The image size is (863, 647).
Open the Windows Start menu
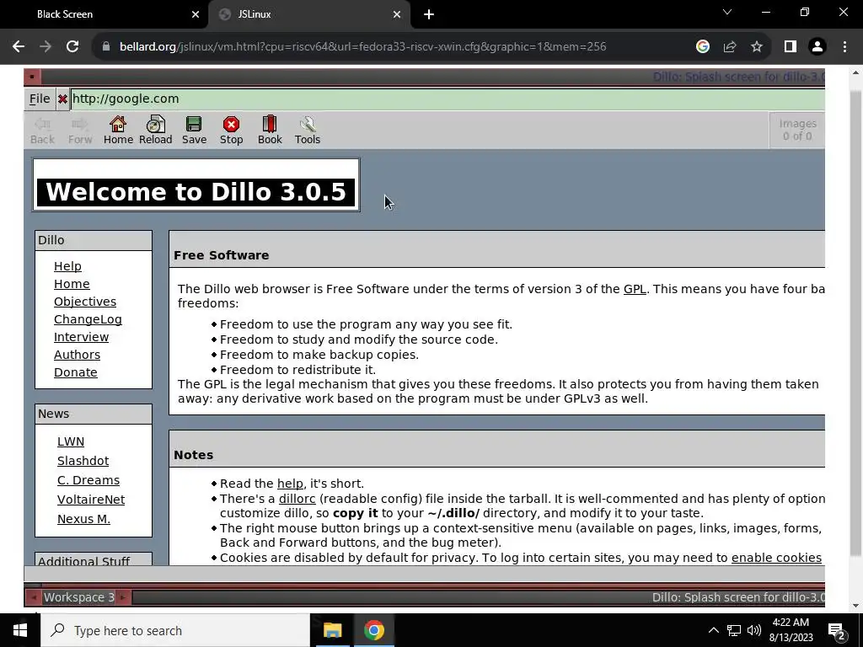[x=20, y=630]
